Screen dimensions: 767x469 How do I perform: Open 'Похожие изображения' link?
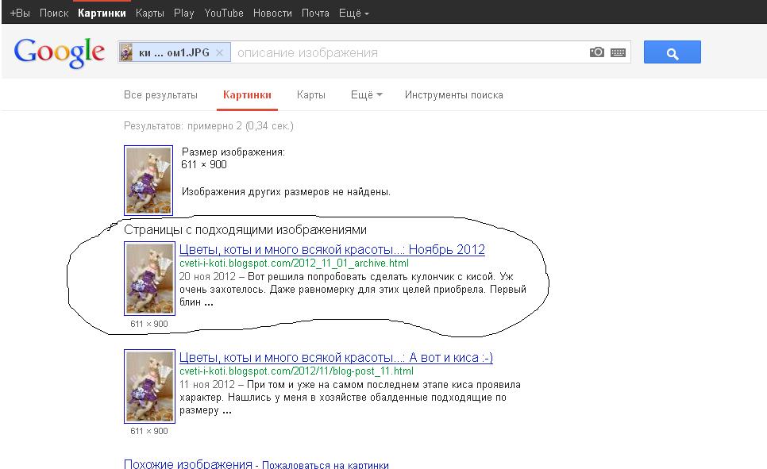[x=188, y=463]
